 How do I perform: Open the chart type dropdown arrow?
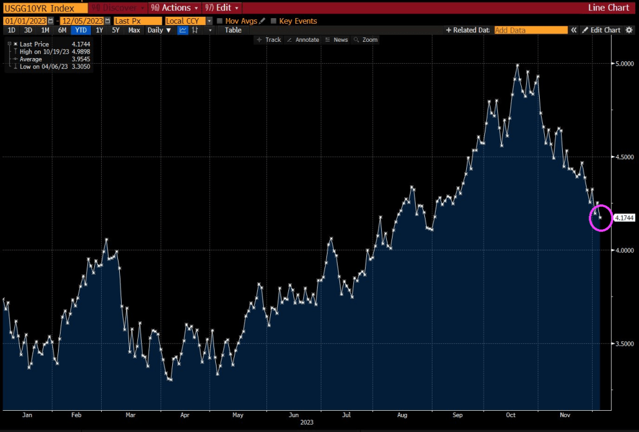click(210, 30)
